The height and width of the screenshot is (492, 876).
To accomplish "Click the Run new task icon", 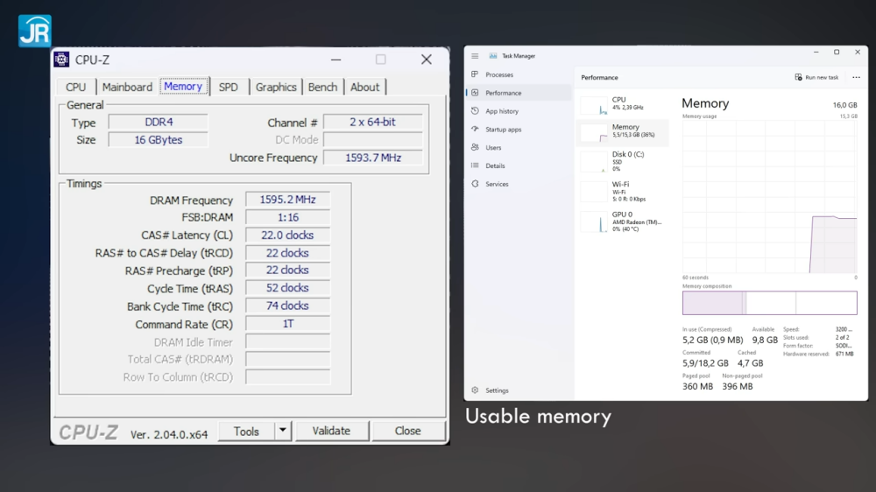I will pos(798,77).
